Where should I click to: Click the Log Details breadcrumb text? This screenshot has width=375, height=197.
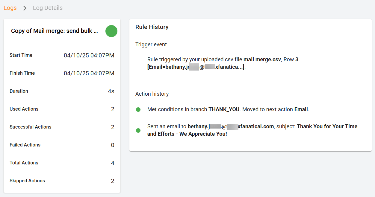[x=48, y=8]
